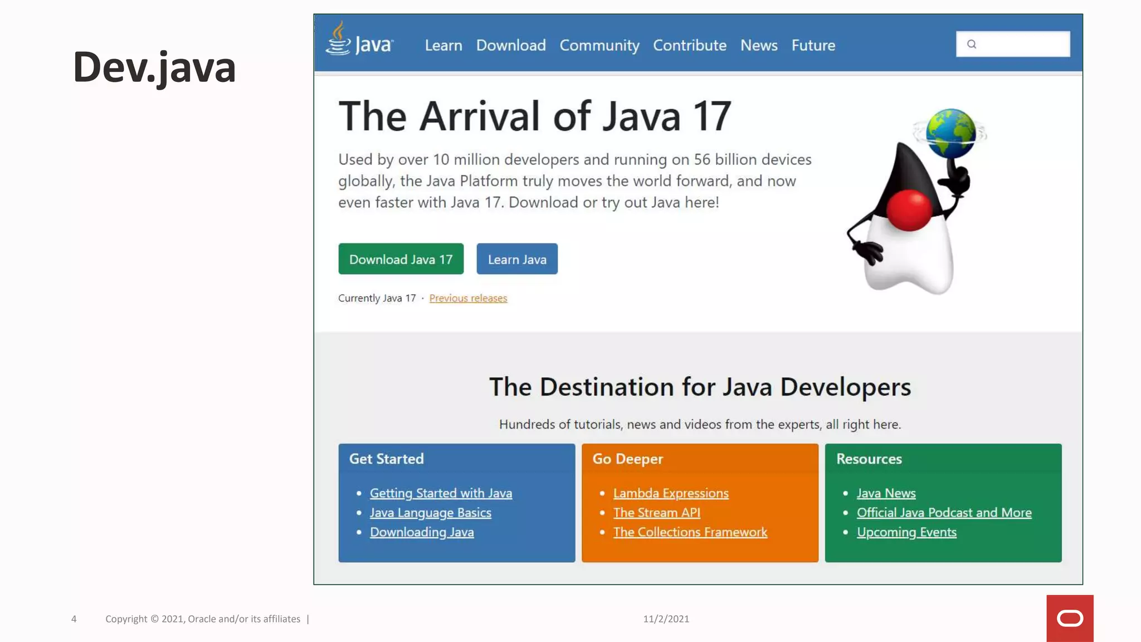Click the Oracle logo in slide corner
Screen dimensions: 1141x642
(x=1070, y=618)
